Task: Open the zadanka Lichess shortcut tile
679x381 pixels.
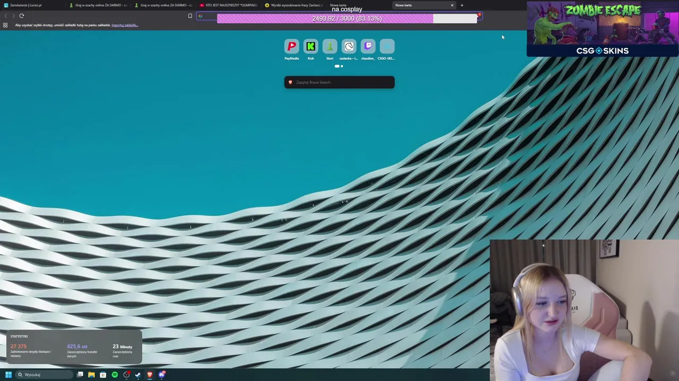Action: point(349,47)
